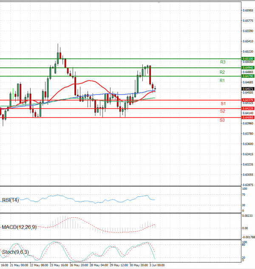Click the R2 resistance label
The width and height of the screenshot is (255, 269).
click(x=222, y=72)
